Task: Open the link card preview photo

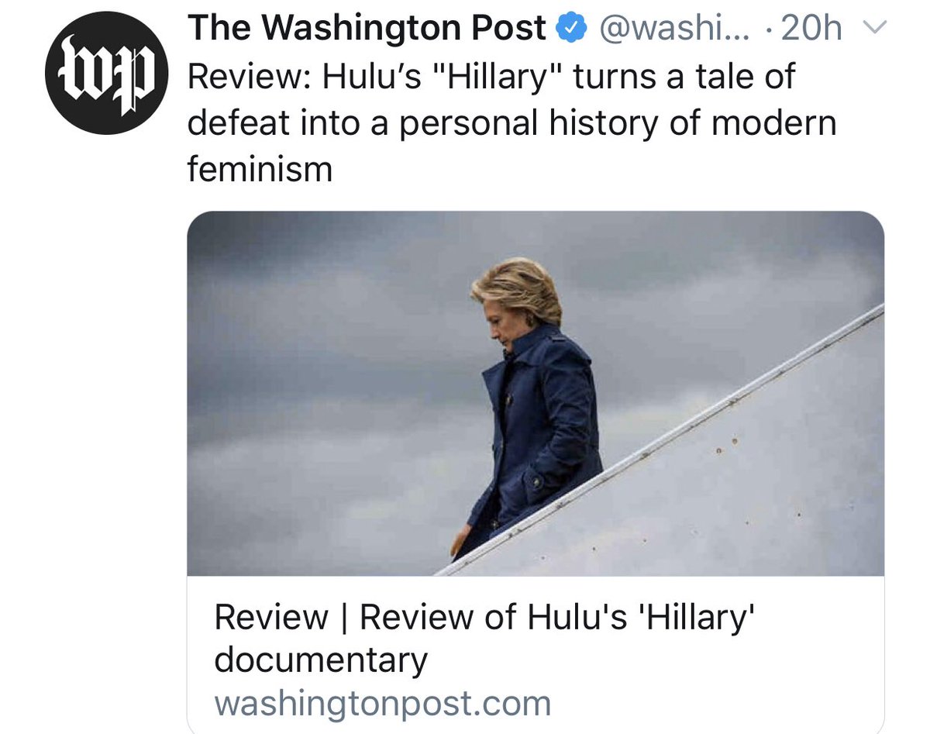Action: click(x=536, y=393)
